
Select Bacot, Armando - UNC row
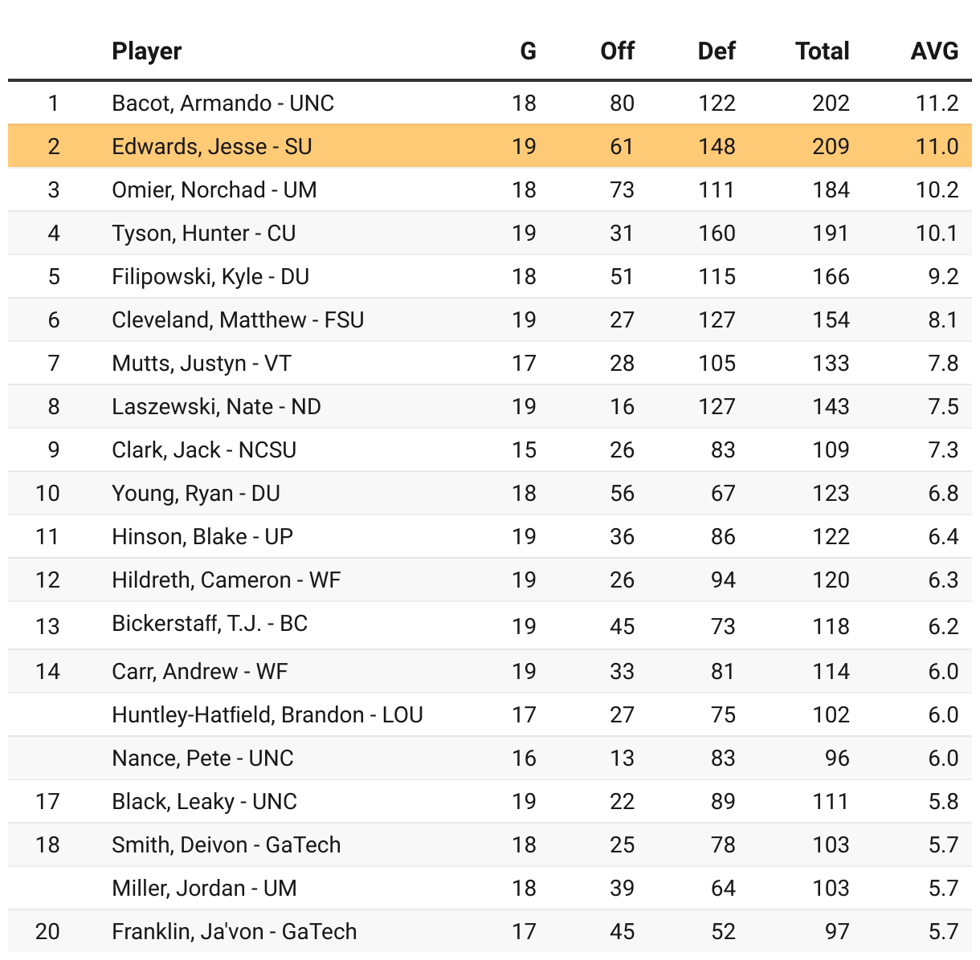coord(490,103)
